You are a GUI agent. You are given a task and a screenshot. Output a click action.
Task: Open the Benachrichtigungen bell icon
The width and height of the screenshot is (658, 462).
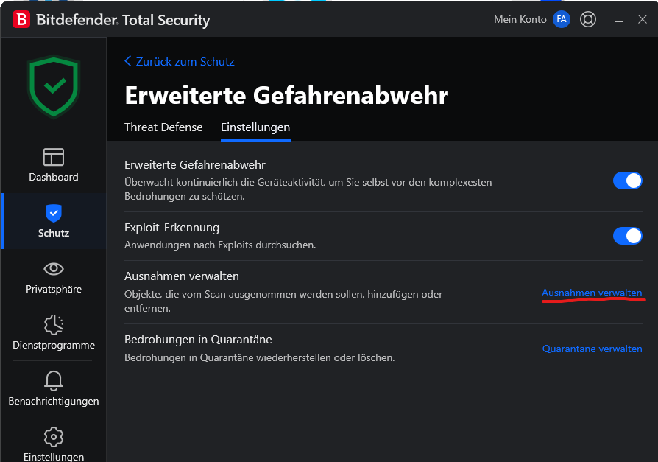click(54, 380)
